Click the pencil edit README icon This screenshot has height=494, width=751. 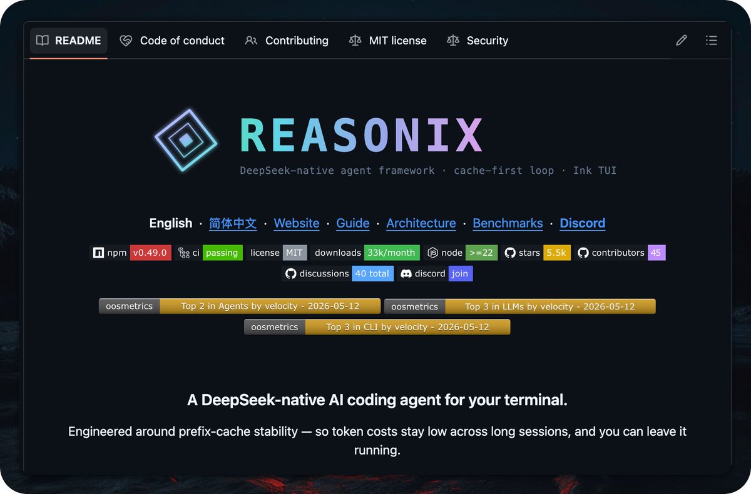(682, 41)
